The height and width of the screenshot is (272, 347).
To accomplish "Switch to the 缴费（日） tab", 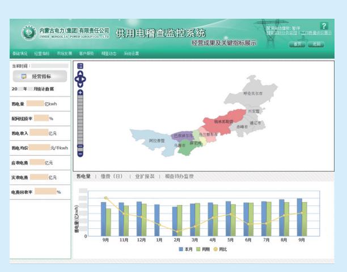I will [x=112, y=177].
